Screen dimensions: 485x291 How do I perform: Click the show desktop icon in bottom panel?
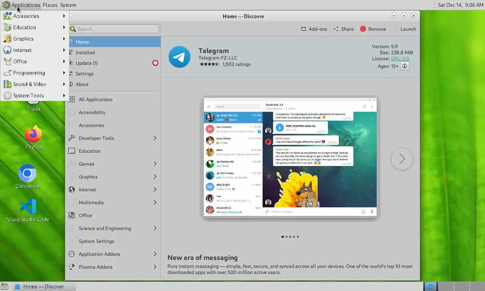tap(4, 286)
